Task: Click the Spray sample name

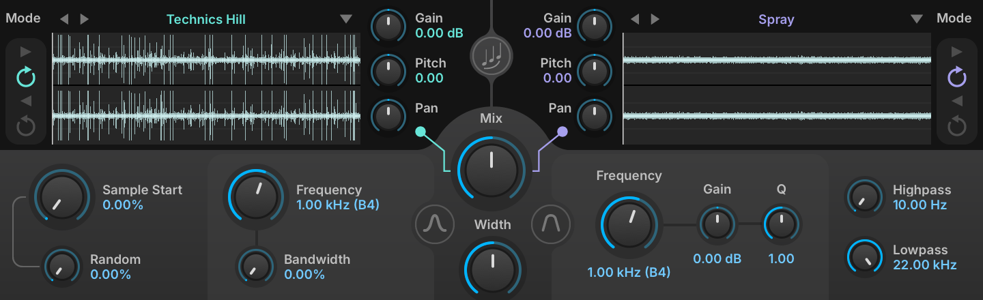Action: pyautogui.click(x=776, y=19)
